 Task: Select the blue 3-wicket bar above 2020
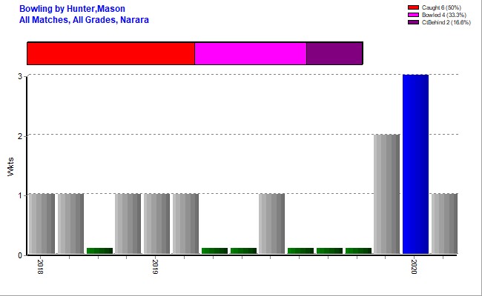[415, 164]
